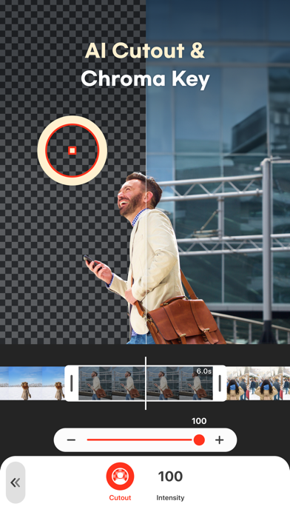The image size is (290, 515).
Task: Click the chroma key color picker target
Action: (x=72, y=150)
